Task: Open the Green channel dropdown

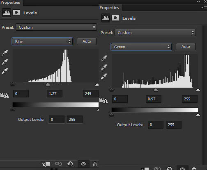Action: (x=141, y=47)
